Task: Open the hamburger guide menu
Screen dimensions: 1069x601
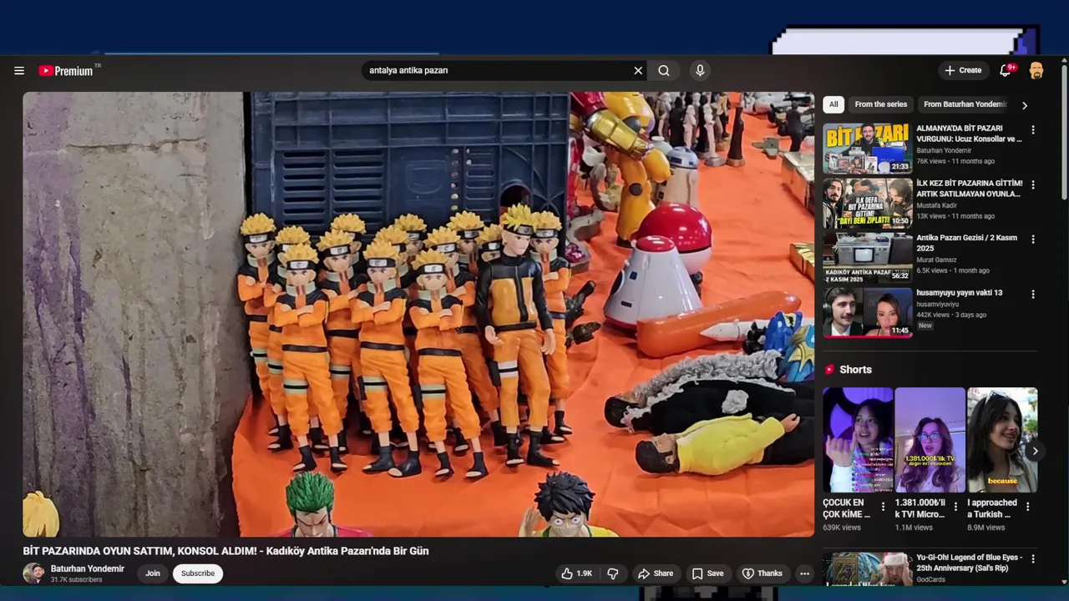Action: 19,71
